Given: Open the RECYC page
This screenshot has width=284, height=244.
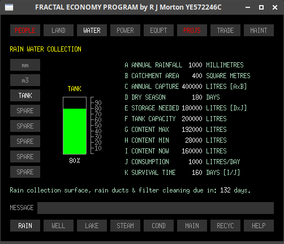Looking at the screenshot, I should click(x=225, y=226).
